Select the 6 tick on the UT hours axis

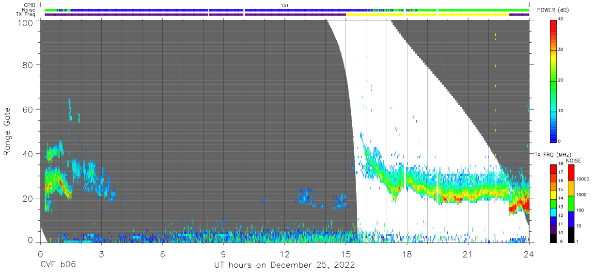tap(162, 254)
